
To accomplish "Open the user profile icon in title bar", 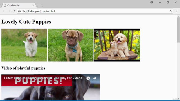I will (152, 2).
